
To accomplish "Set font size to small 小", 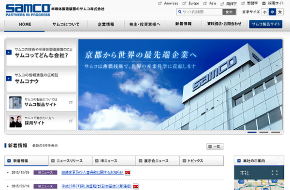I will point(265,12).
